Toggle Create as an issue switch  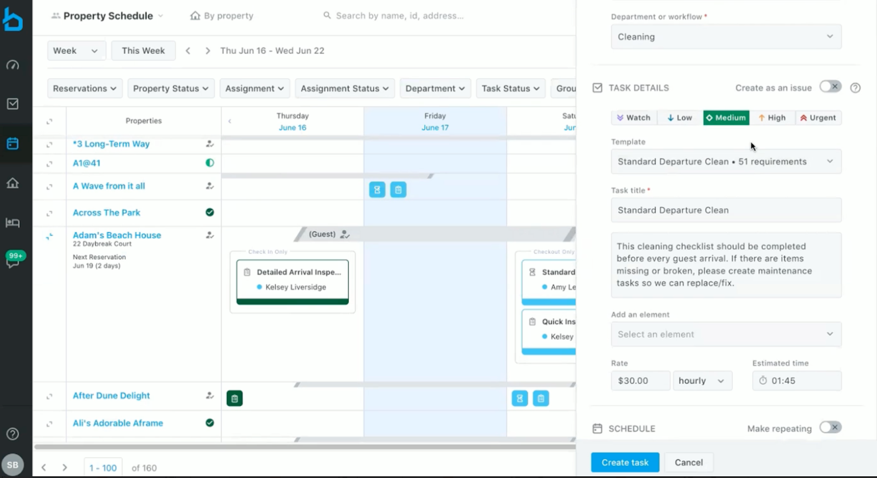[830, 87]
